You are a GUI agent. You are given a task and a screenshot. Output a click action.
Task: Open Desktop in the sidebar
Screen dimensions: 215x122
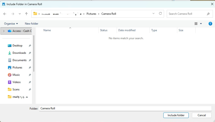click(17, 46)
